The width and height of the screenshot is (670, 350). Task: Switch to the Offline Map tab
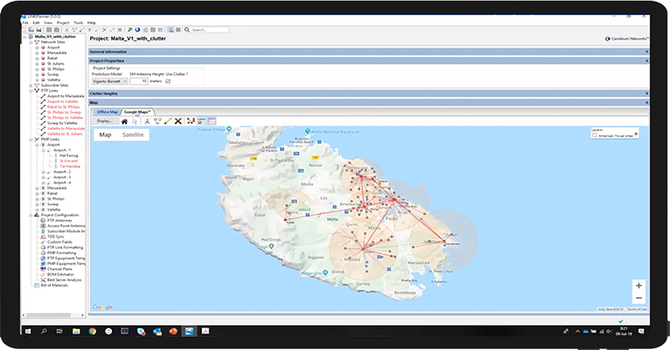coord(107,112)
